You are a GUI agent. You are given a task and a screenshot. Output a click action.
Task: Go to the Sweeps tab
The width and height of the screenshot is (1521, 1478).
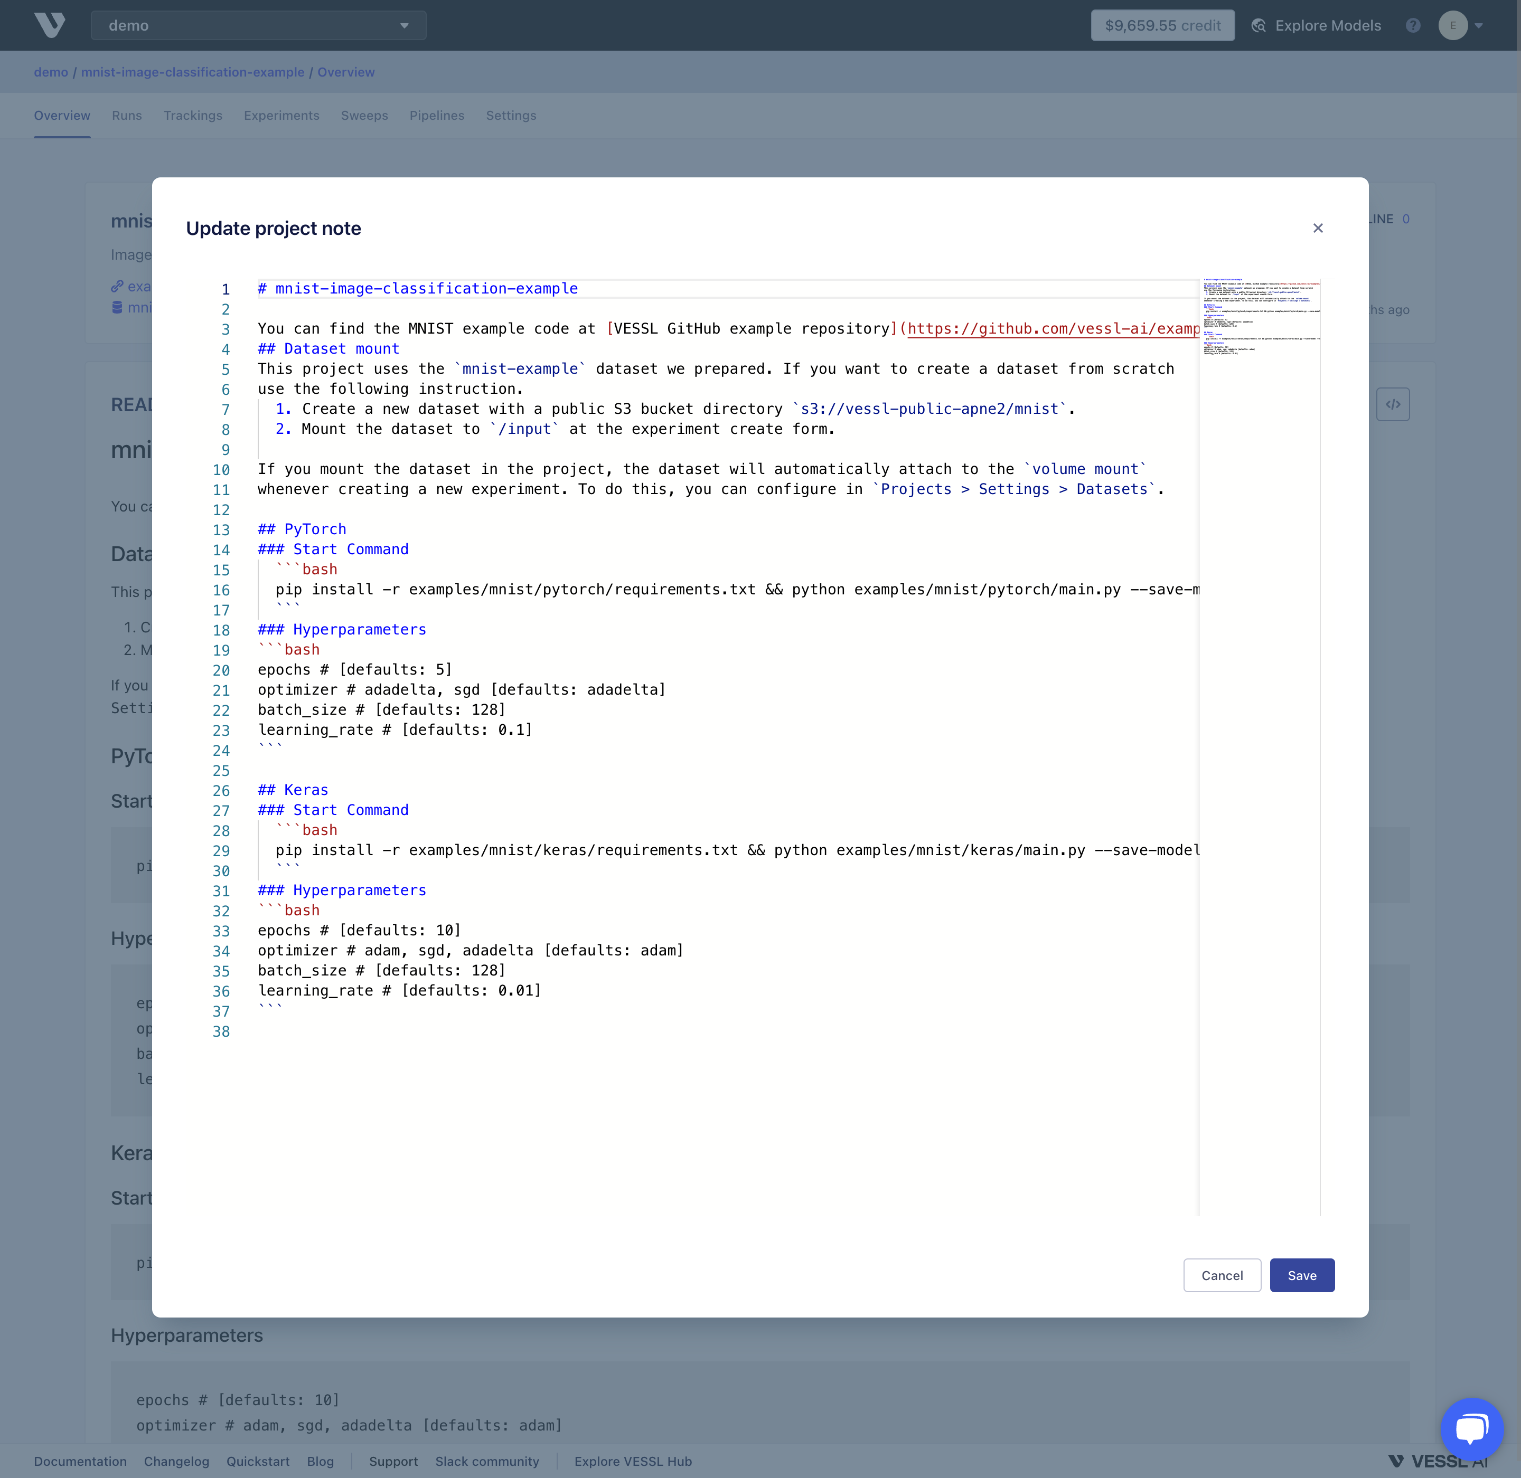pos(364,116)
